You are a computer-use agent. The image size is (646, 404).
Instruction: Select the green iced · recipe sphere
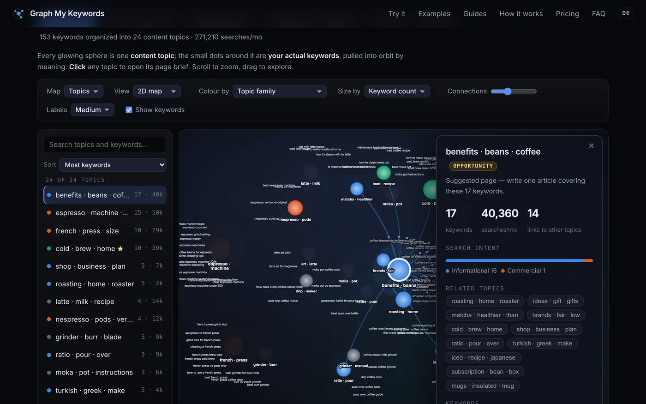383,173
